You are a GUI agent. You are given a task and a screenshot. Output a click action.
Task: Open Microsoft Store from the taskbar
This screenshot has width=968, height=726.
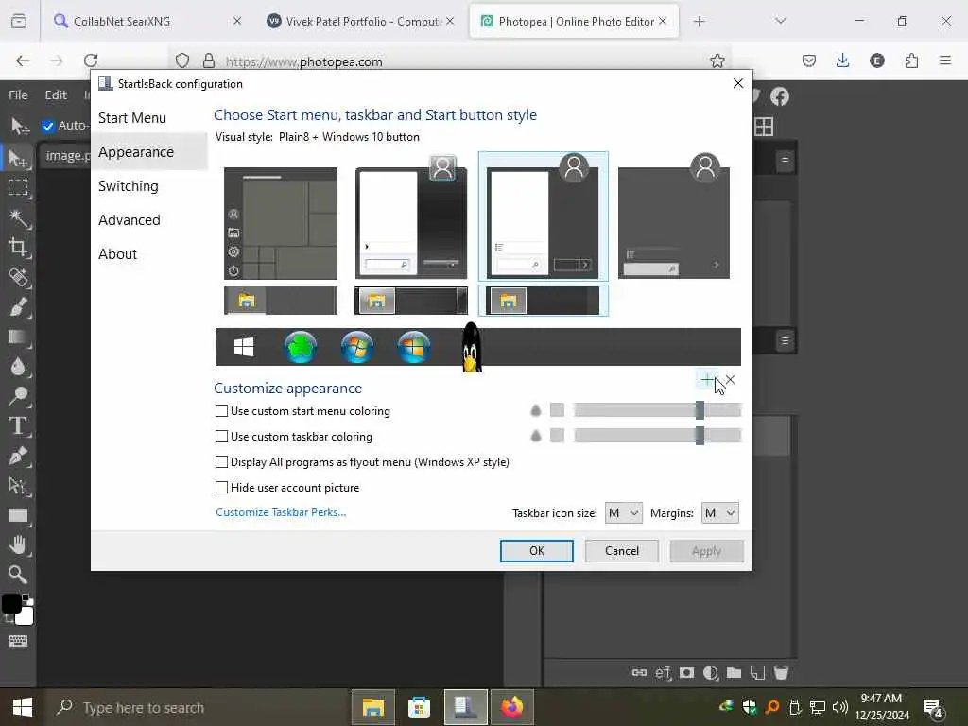[x=419, y=707]
